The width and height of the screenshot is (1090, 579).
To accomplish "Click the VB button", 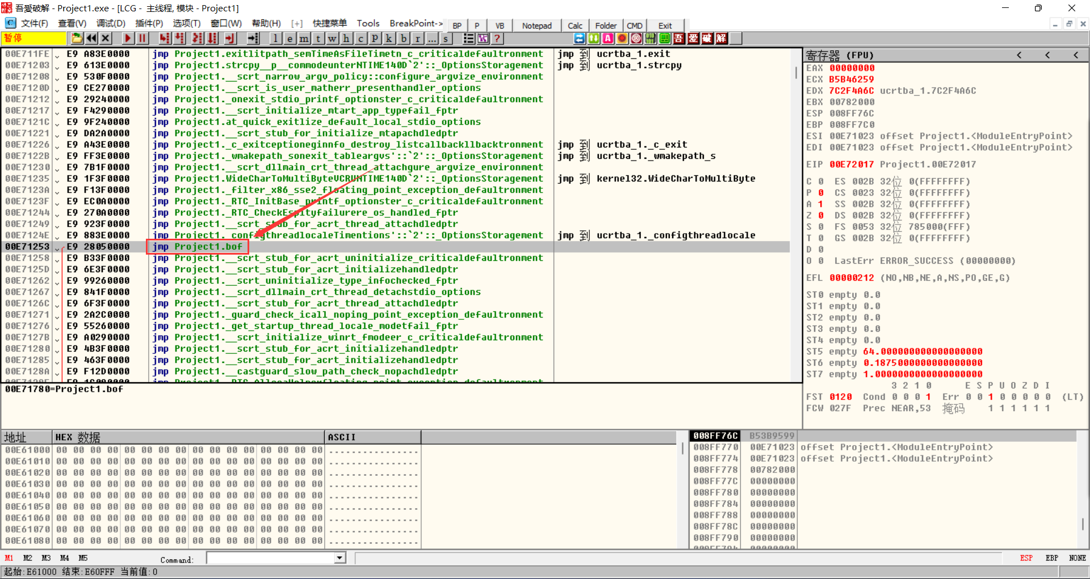I will point(500,26).
